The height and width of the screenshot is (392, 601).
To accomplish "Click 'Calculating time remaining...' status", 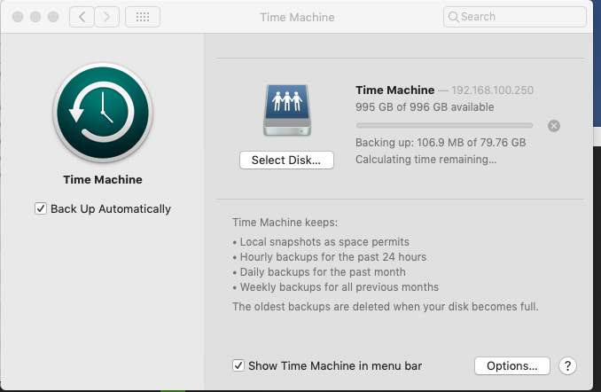I will pyautogui.click(x=425, y=160).
